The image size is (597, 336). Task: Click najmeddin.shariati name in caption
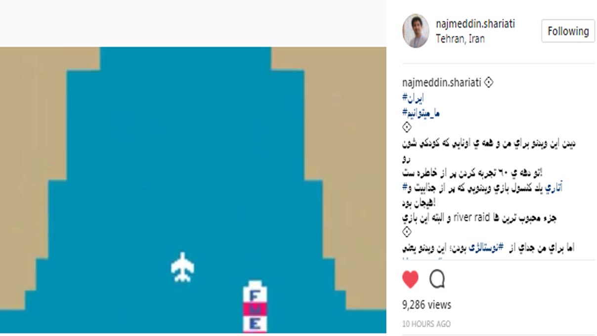(442, 83)
